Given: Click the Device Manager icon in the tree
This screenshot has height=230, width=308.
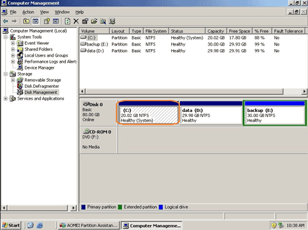Looking at the screenshot, I should tap(20, 68).
